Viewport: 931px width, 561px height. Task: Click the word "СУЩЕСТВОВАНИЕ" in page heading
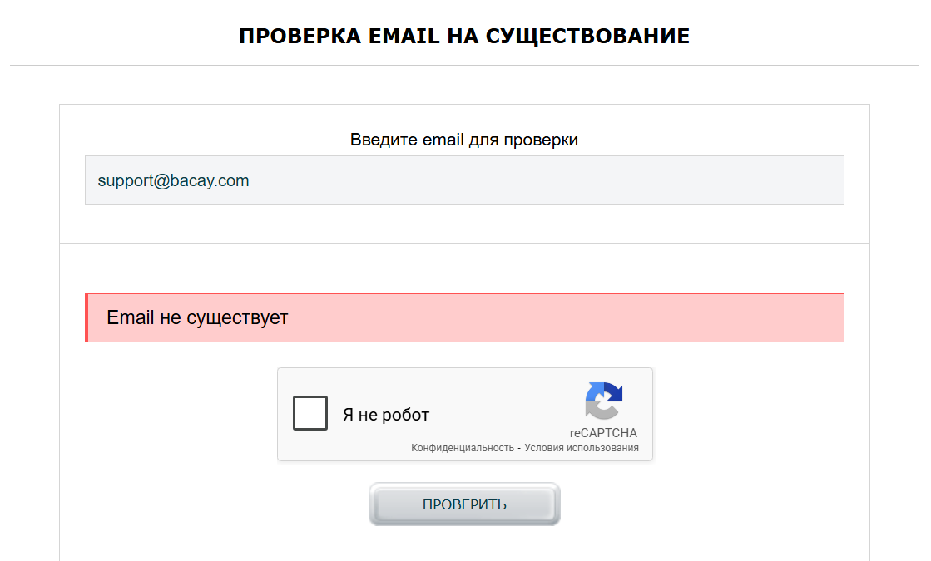[x=587, y=37]
